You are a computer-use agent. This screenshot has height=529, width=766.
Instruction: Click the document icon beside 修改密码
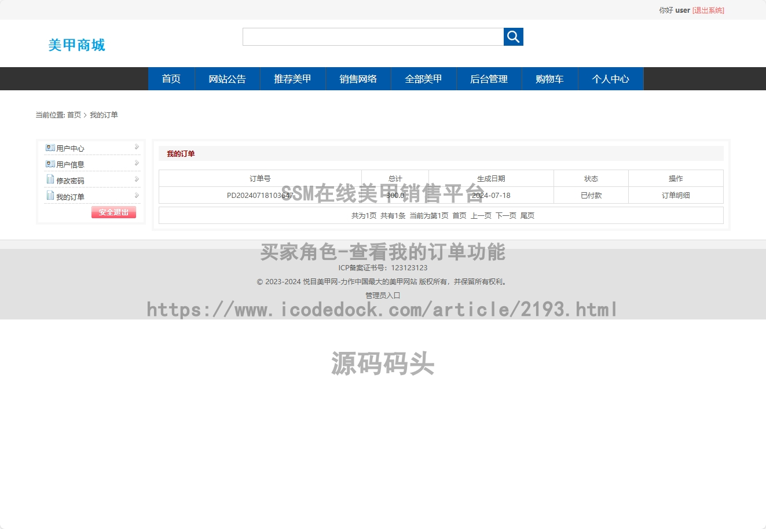(x=50, y=179)
